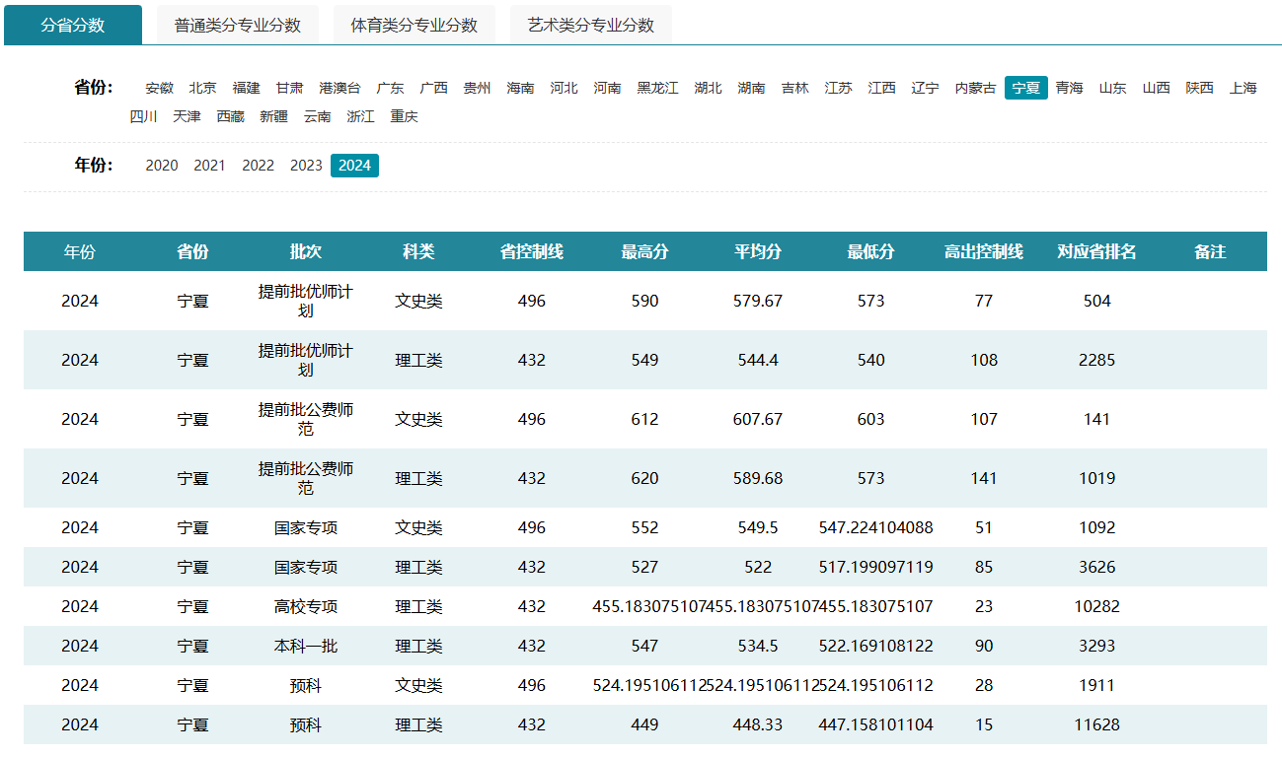Choose 四川 from second province row
Screen dimensions: 1282x757
(143, 116)
